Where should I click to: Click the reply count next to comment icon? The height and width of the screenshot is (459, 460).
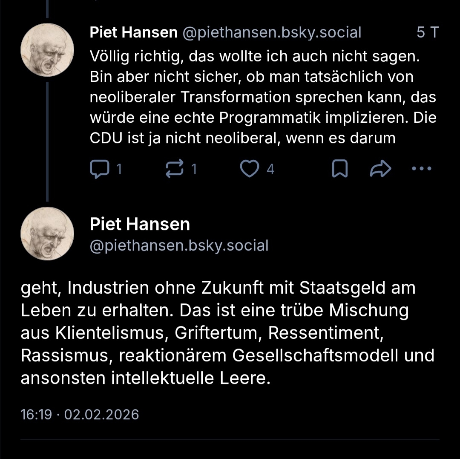coord(119,170)
